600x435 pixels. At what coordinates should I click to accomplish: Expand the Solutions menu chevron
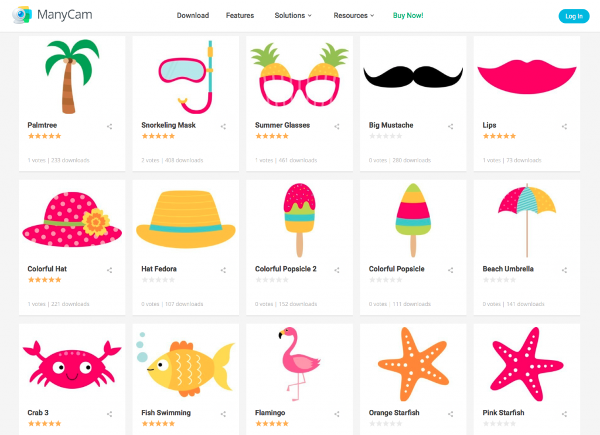pyautogui.click(x=310, y=16)
